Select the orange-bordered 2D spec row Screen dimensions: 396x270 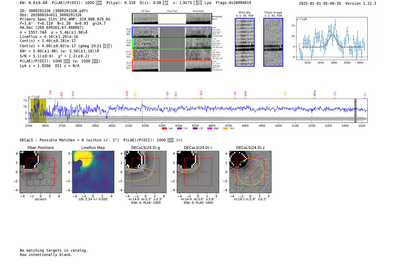click(x=172, y=55)
